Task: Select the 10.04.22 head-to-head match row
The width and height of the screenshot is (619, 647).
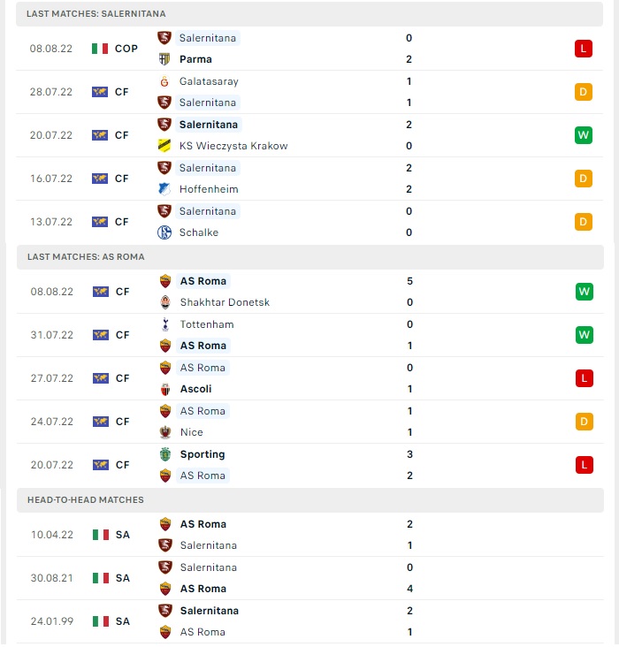Action: [310, 535]
